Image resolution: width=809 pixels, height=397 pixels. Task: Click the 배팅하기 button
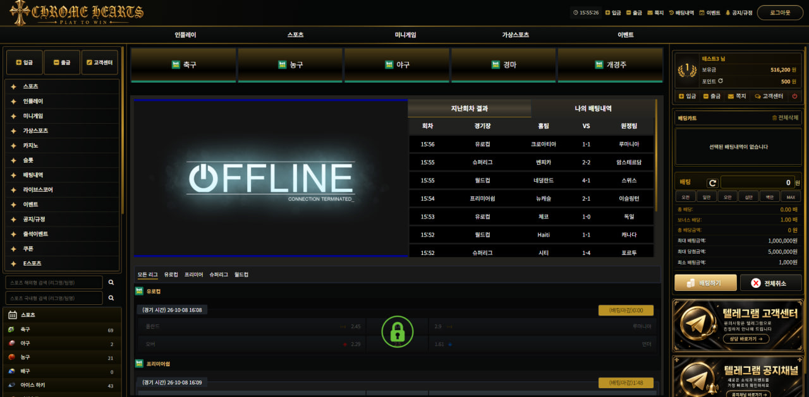click(x=705, y=283)
